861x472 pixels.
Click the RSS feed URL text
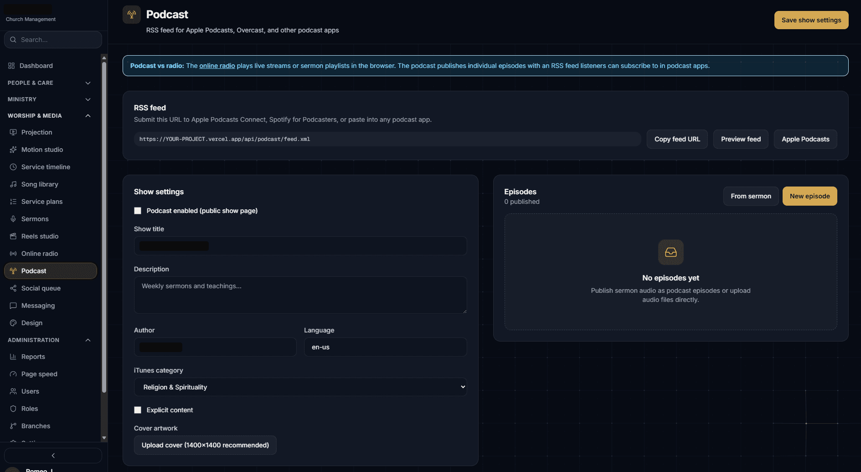[x=225, y=139]
